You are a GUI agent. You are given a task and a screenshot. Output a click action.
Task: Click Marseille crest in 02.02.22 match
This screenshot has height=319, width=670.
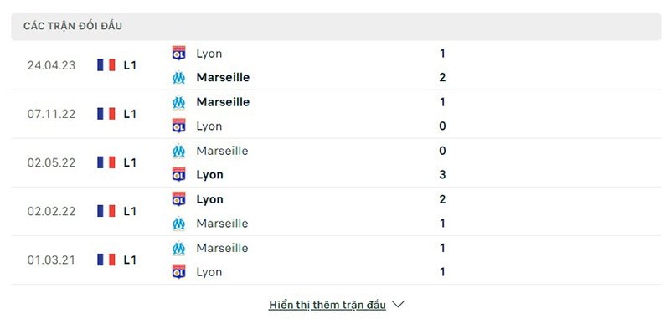click(178, 224)
